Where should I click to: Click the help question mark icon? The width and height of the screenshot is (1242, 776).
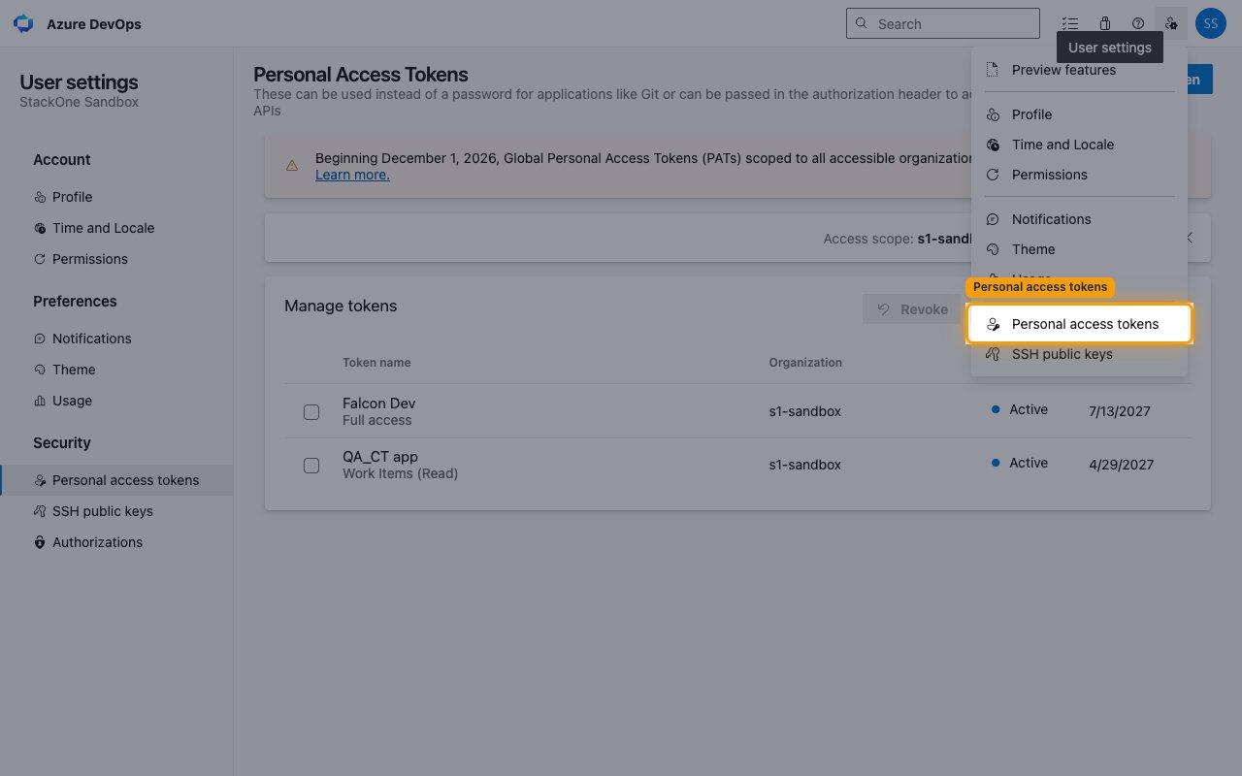pyautogui.click(x=1138, y=23)
